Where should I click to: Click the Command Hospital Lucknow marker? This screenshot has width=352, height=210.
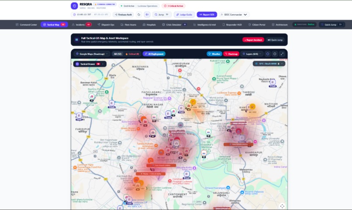(x=170, y=181)
